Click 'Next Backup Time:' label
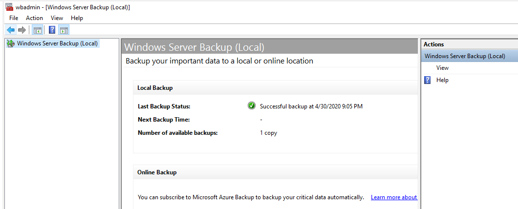Screen dimensions: 518x209 164,120
